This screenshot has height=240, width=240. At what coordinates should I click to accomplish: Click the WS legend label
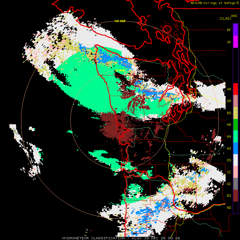(x=229, y=149)
